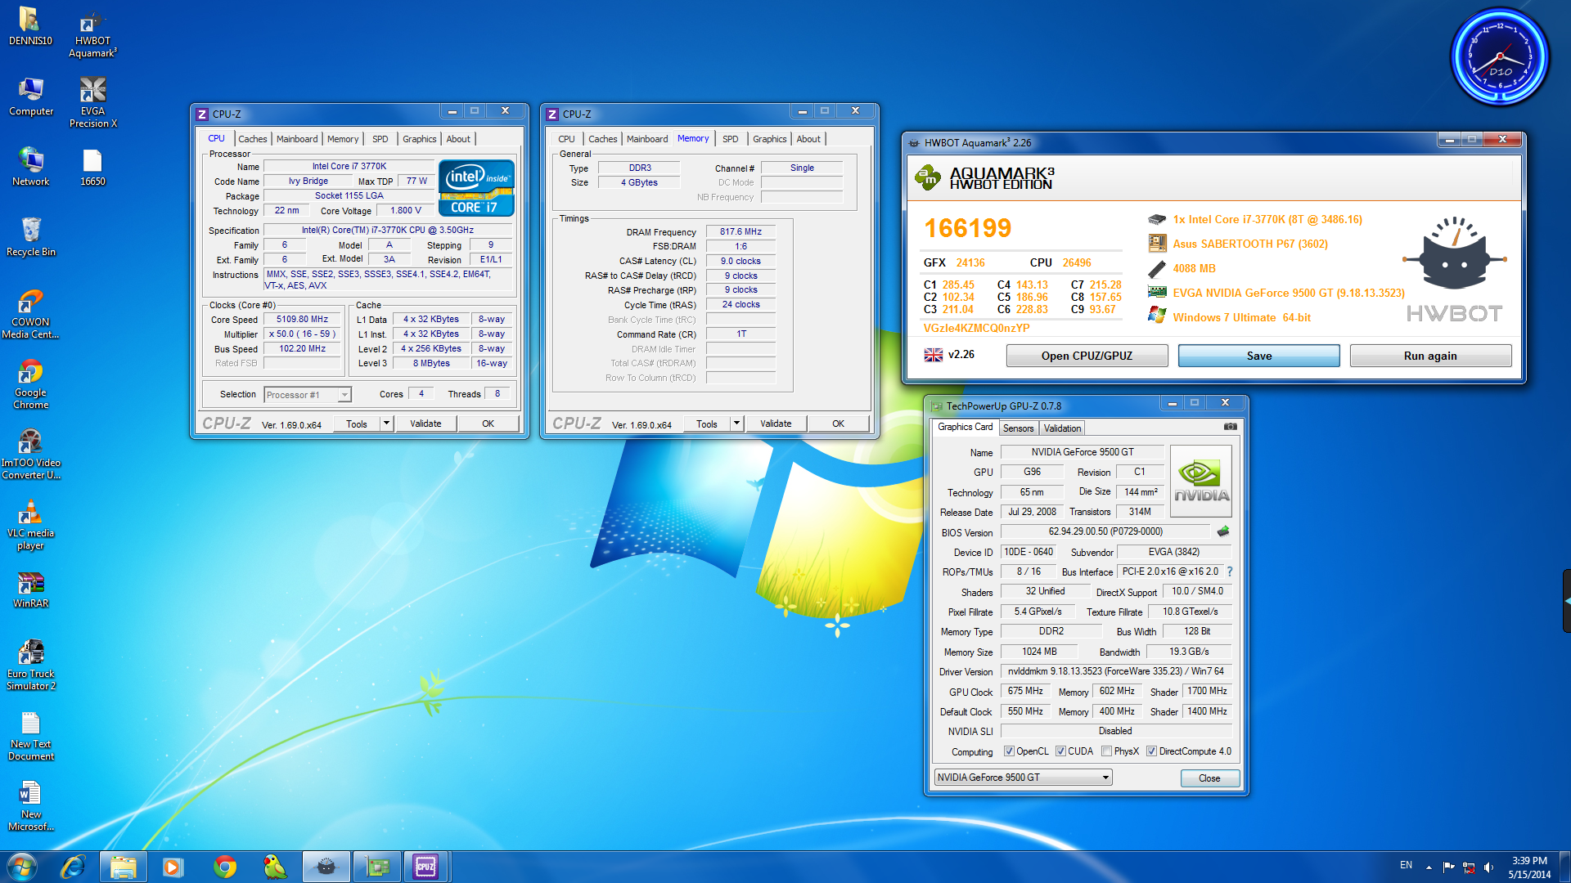The width and height of the screenshot is (1571, 883).
Task: Click OK button in Memory CPU-Z window
Action: coord(838,424)
